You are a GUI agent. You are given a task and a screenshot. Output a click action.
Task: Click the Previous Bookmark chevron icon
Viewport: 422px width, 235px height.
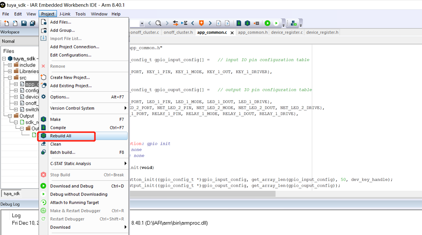click(193, 23)
